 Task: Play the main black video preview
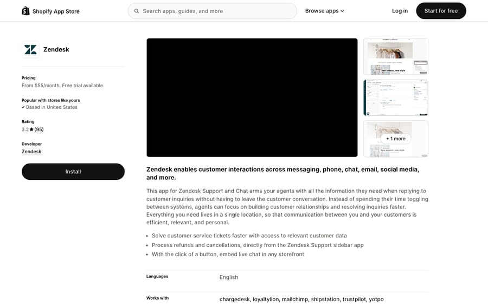[x=252, y=98]
